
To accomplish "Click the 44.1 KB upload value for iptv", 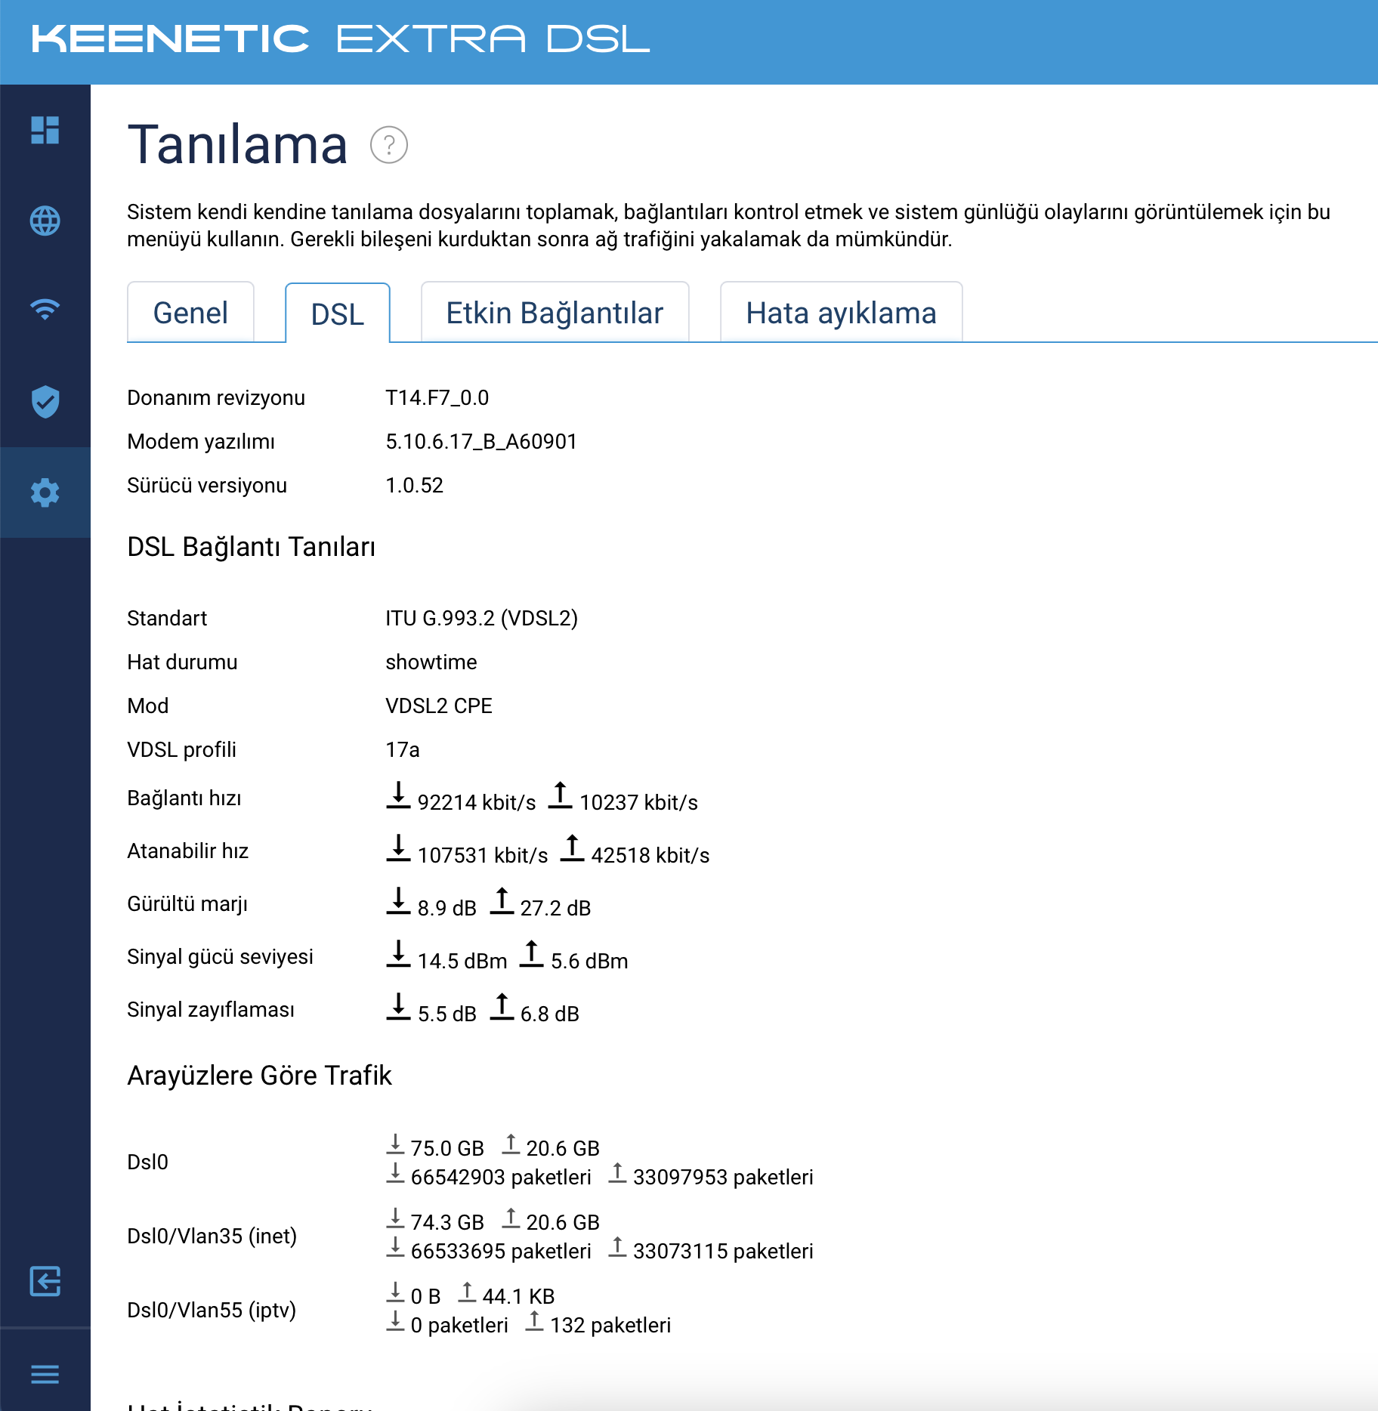I will pyautogui.click(x=518, y=1296).
